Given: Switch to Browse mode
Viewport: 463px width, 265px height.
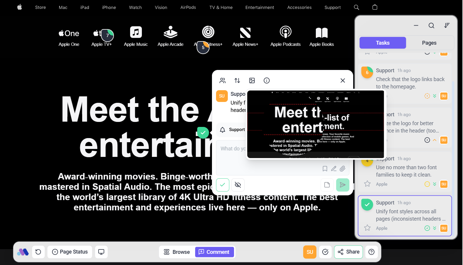Looking at the screenshot, I should click(177, 252).
